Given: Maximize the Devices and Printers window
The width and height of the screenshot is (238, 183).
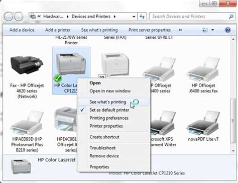Looking at the screenshot, I should pyautogui.click(x=214, y=3).
